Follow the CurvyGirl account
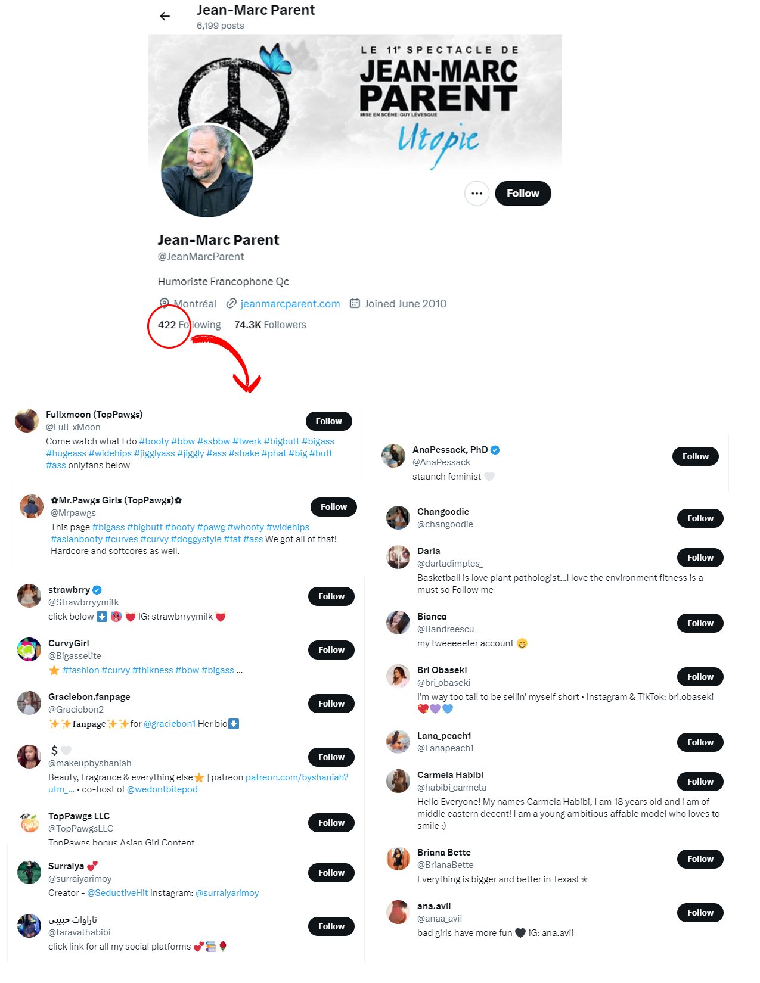Screen dimensions: 760x983 coord(331,650)
